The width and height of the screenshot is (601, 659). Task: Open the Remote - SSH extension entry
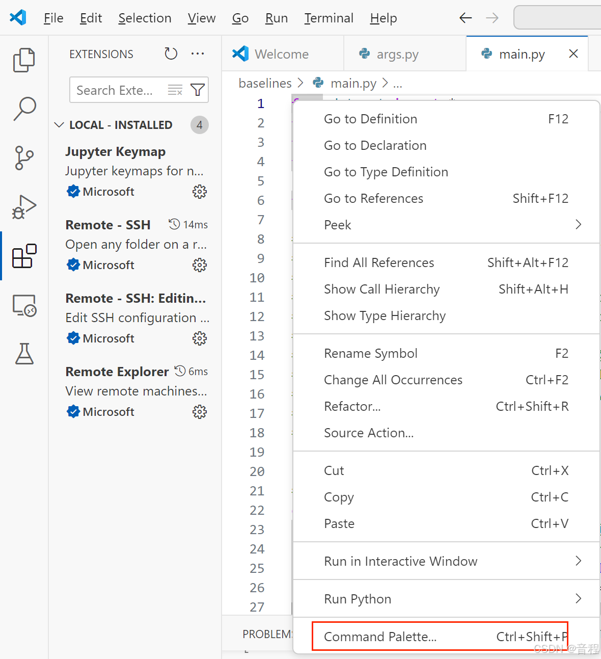[108, 225]
